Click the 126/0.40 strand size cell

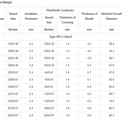tap(13, 44)
